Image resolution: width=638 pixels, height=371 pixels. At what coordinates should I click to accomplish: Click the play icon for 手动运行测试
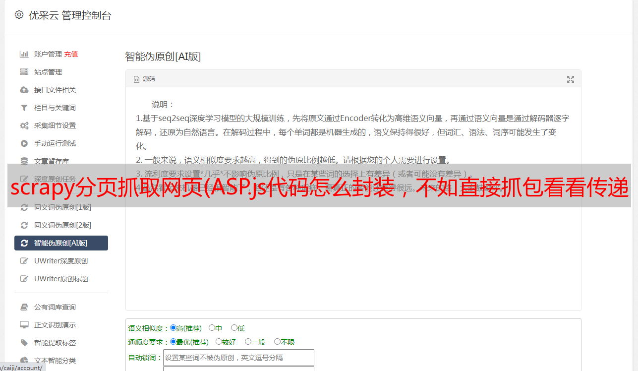(24, 143)
